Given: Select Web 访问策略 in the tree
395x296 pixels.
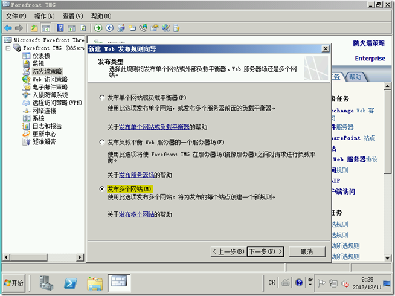Looking at the screenshot, I should click(x=50, y=79).
